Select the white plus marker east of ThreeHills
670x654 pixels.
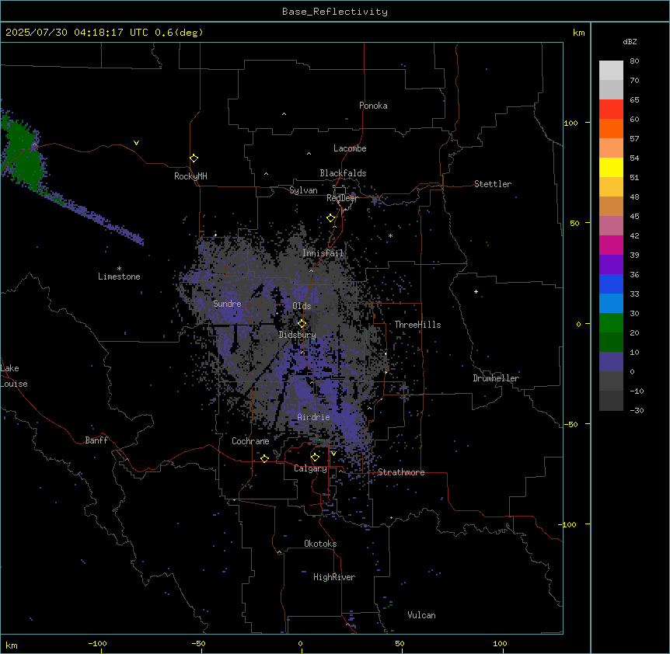[x=476, y=291]
